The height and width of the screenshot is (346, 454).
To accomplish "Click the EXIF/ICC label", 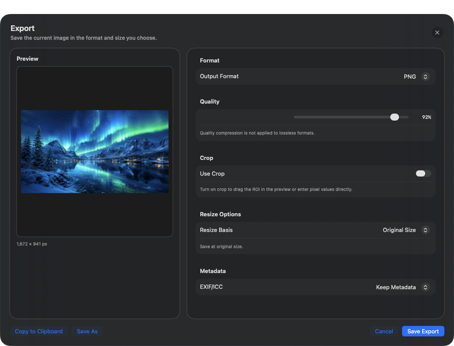I will tap(211, 287).
